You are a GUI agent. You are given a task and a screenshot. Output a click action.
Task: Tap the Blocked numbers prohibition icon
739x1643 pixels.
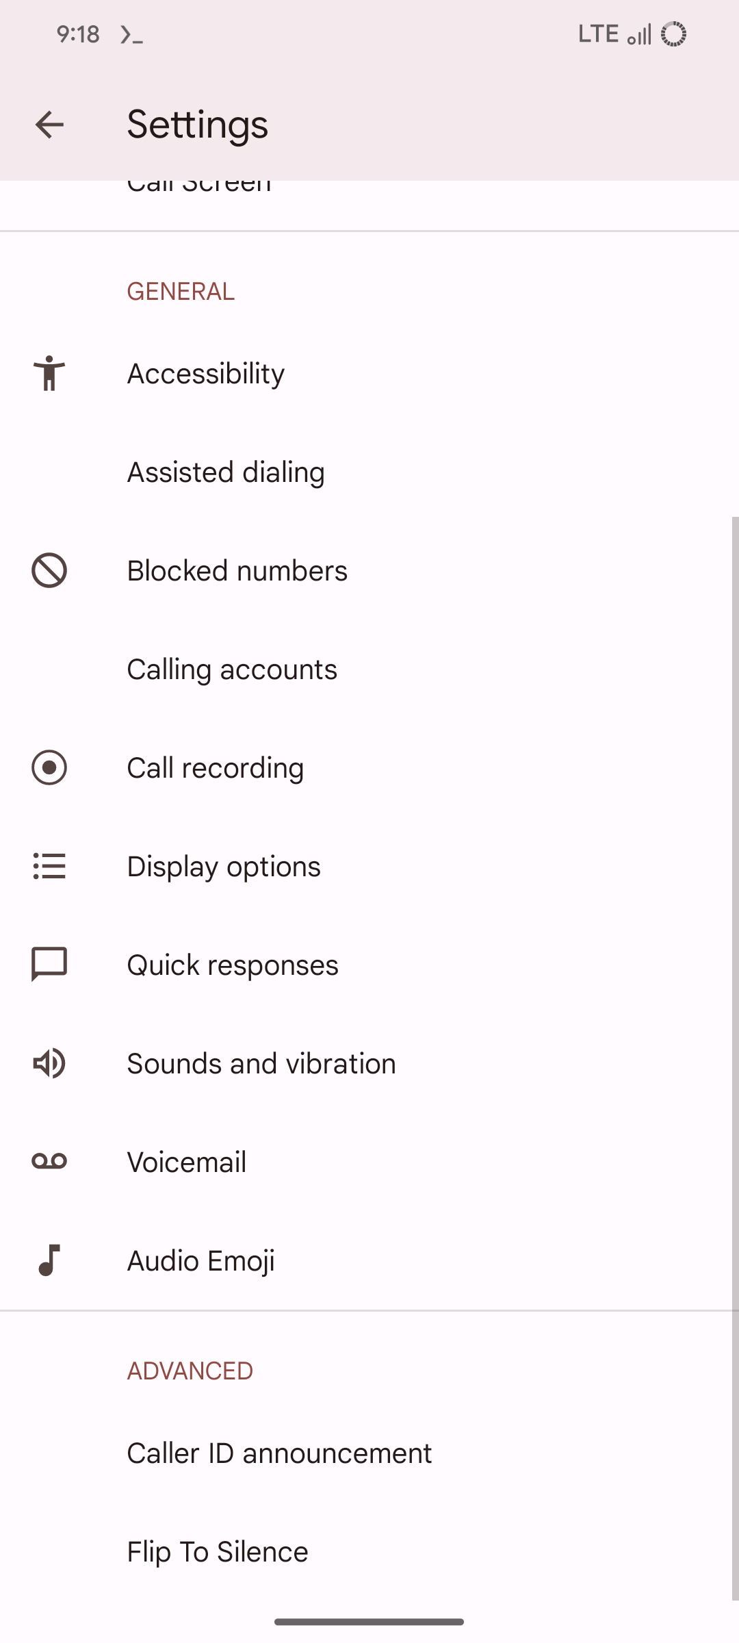point(49,570)
